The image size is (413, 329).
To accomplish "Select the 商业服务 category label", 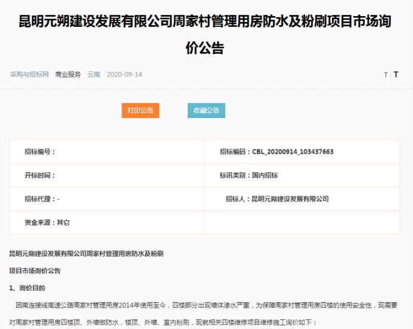I will click(x=68, y=75).
